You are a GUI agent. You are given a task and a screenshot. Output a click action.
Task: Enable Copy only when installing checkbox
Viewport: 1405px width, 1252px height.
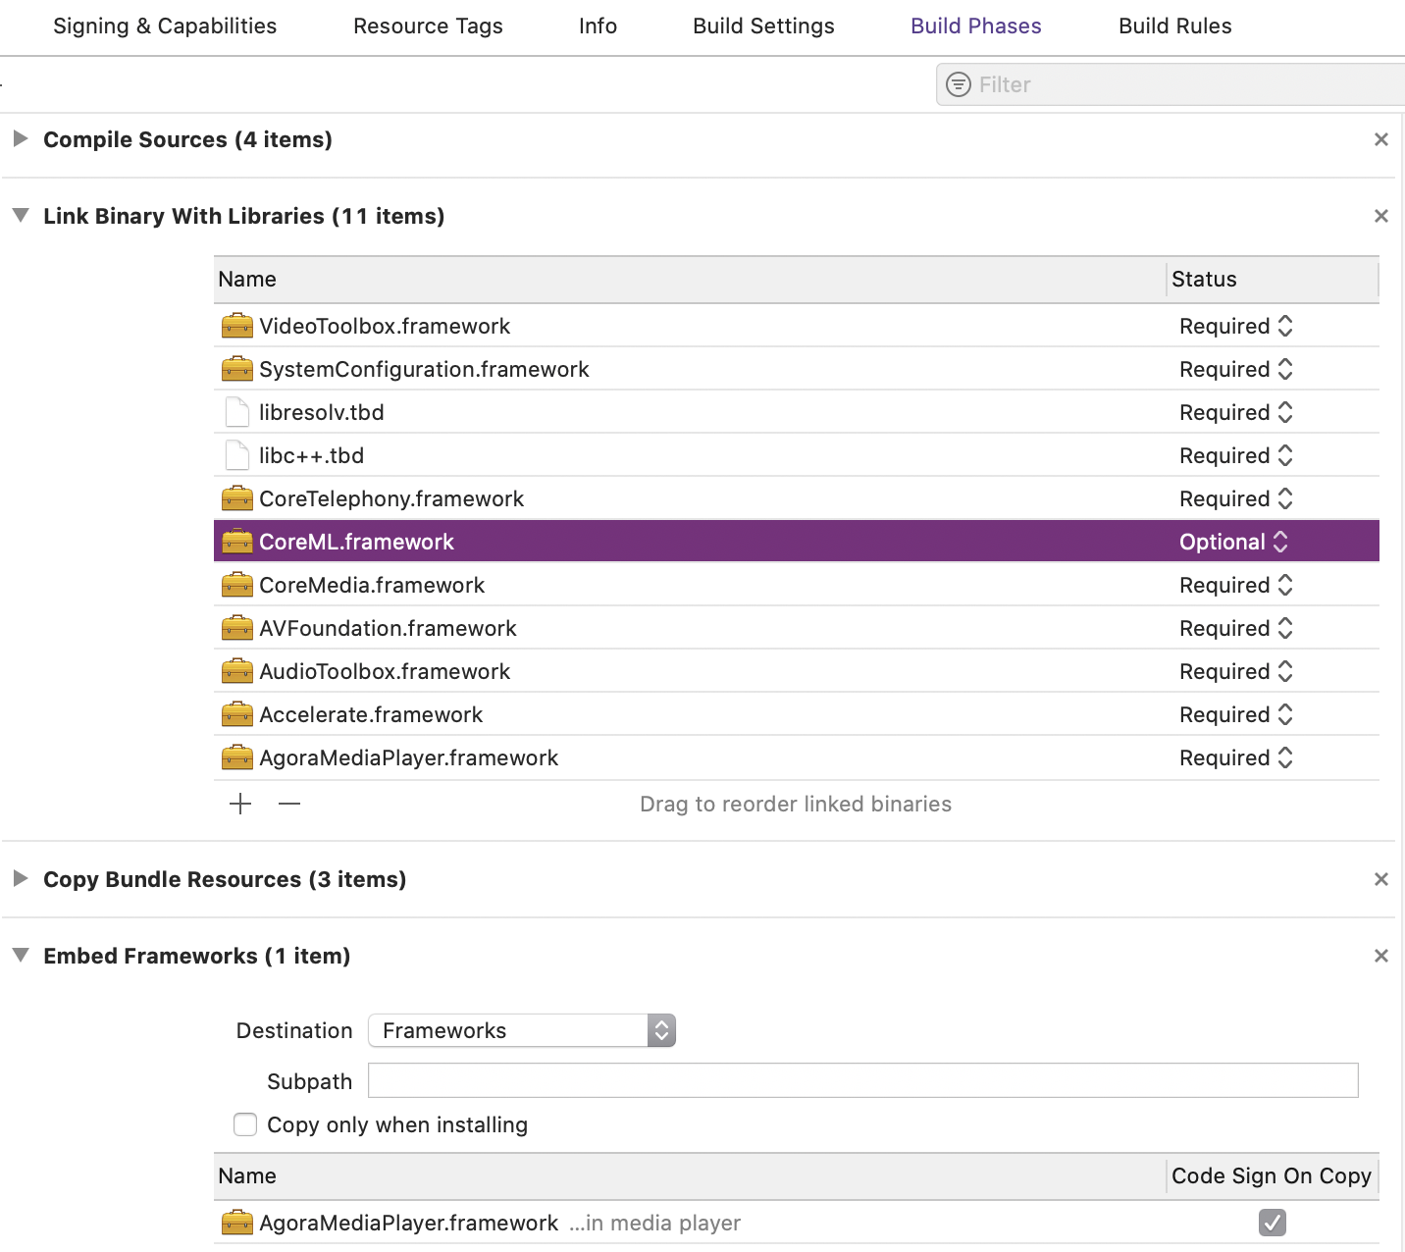point(245,1124)
